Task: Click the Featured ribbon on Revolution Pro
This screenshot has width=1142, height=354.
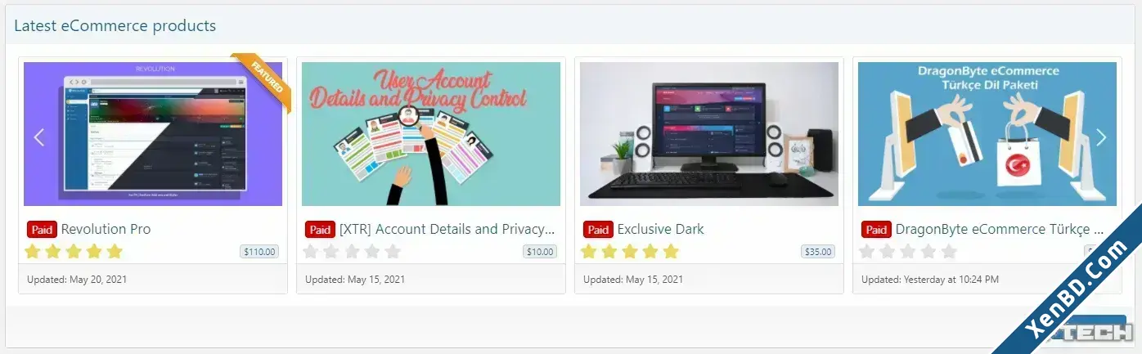Action: (264, 79)
